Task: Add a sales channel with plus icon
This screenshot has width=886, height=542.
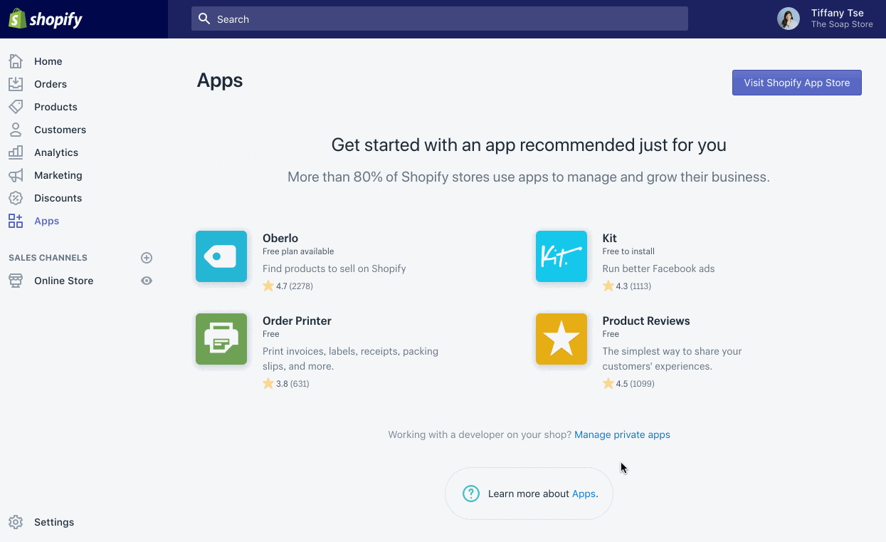Action: coord(147,258)
